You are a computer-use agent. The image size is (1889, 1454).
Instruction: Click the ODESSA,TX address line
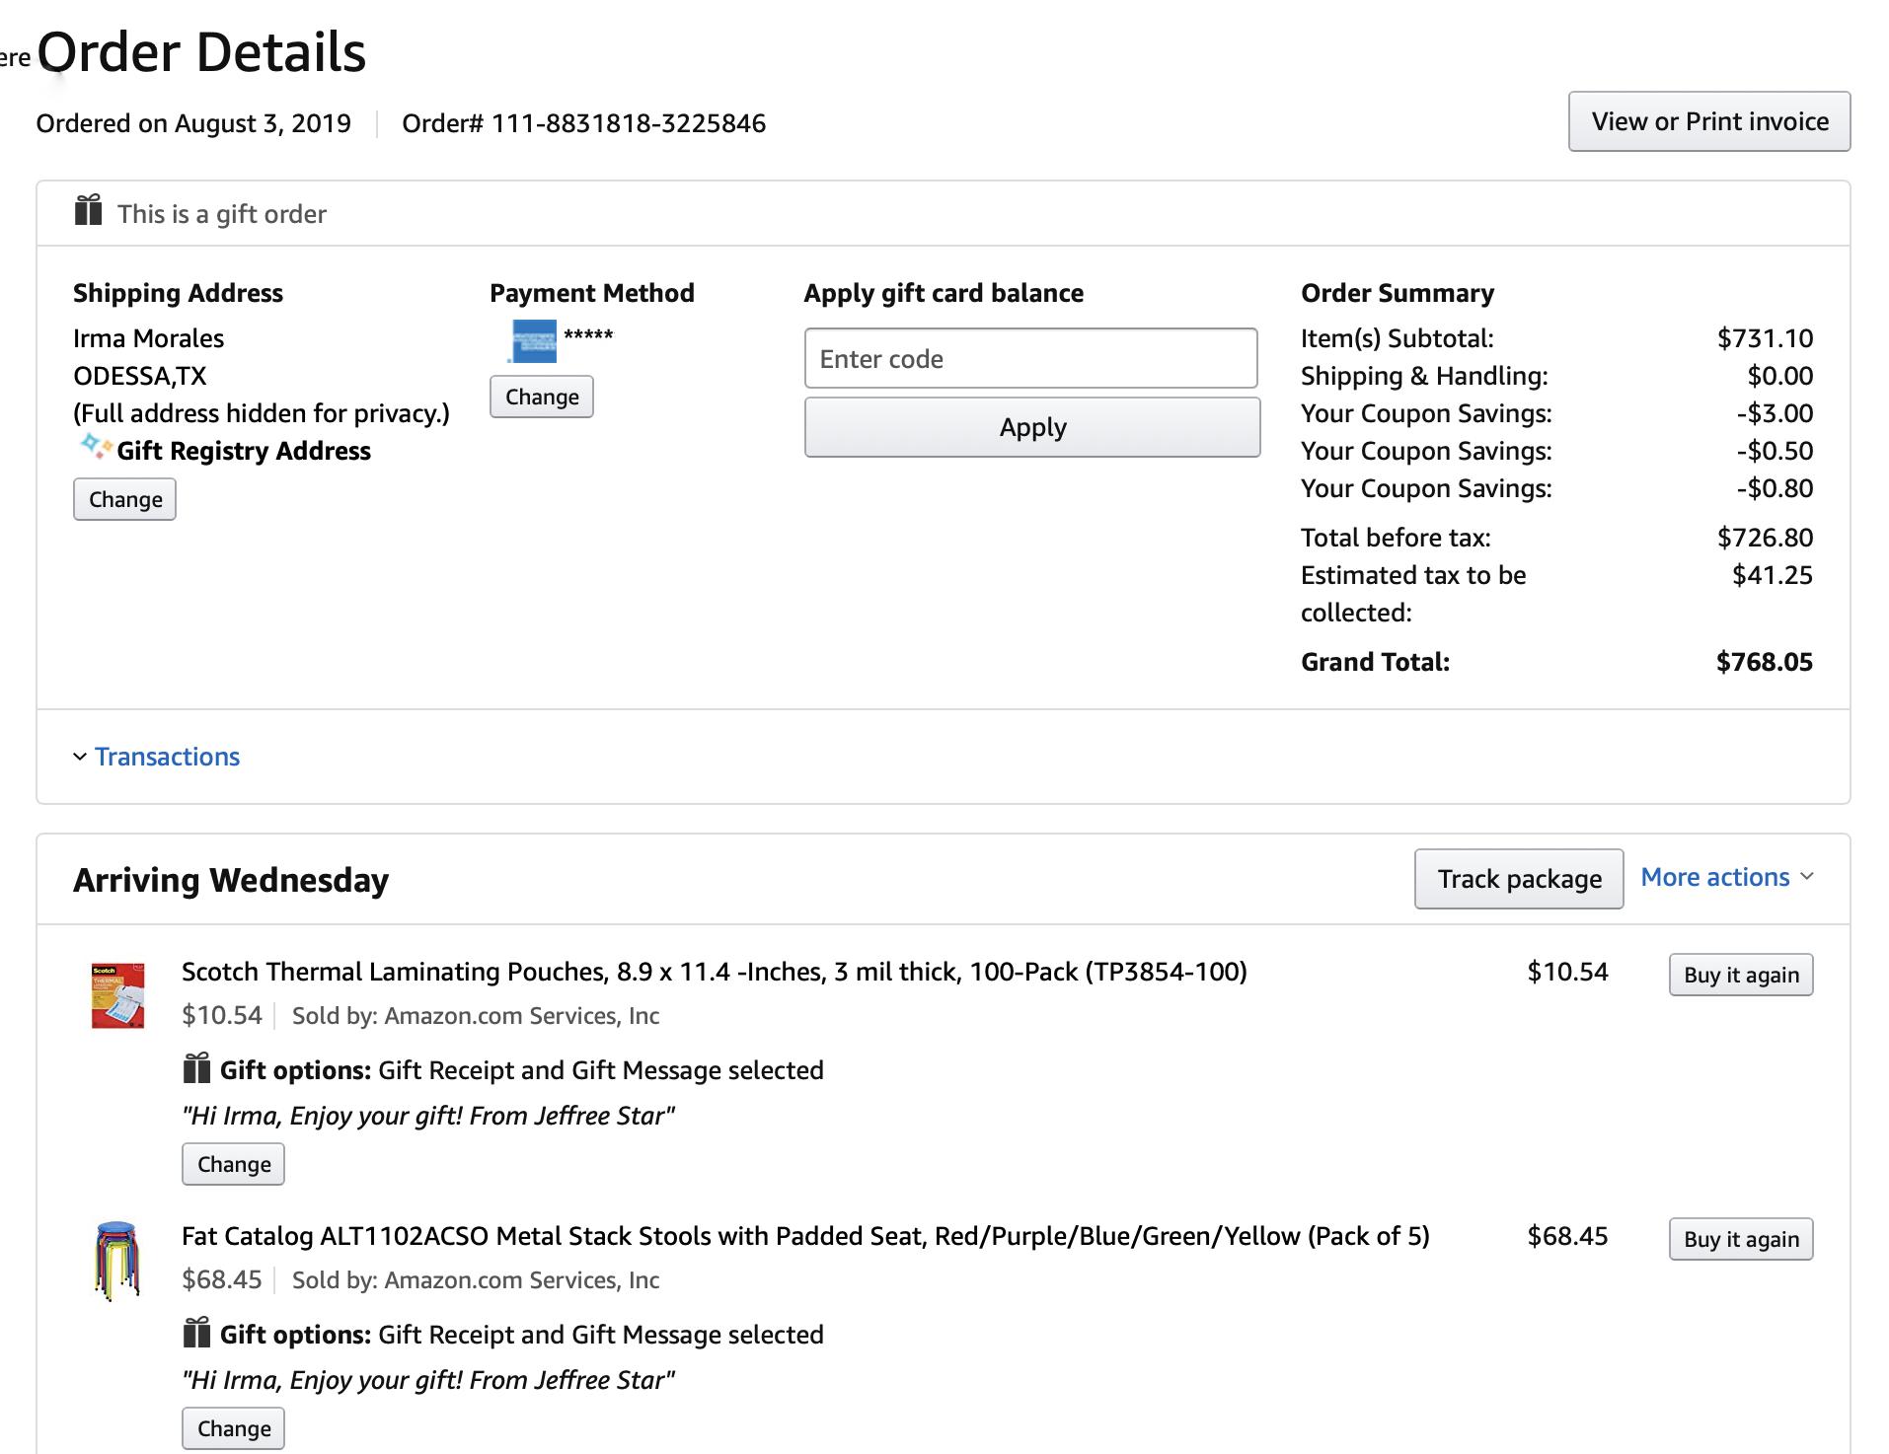point(139,376)
